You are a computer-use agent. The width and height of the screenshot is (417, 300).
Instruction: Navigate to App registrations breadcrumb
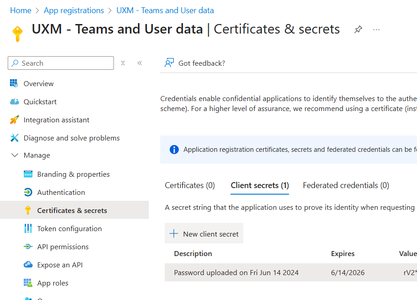pyautogui.click(x=74, y=10)
